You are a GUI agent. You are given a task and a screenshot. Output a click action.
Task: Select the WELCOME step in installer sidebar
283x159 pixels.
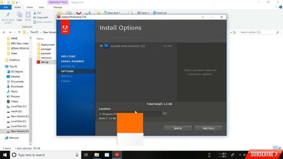point(68,57)
